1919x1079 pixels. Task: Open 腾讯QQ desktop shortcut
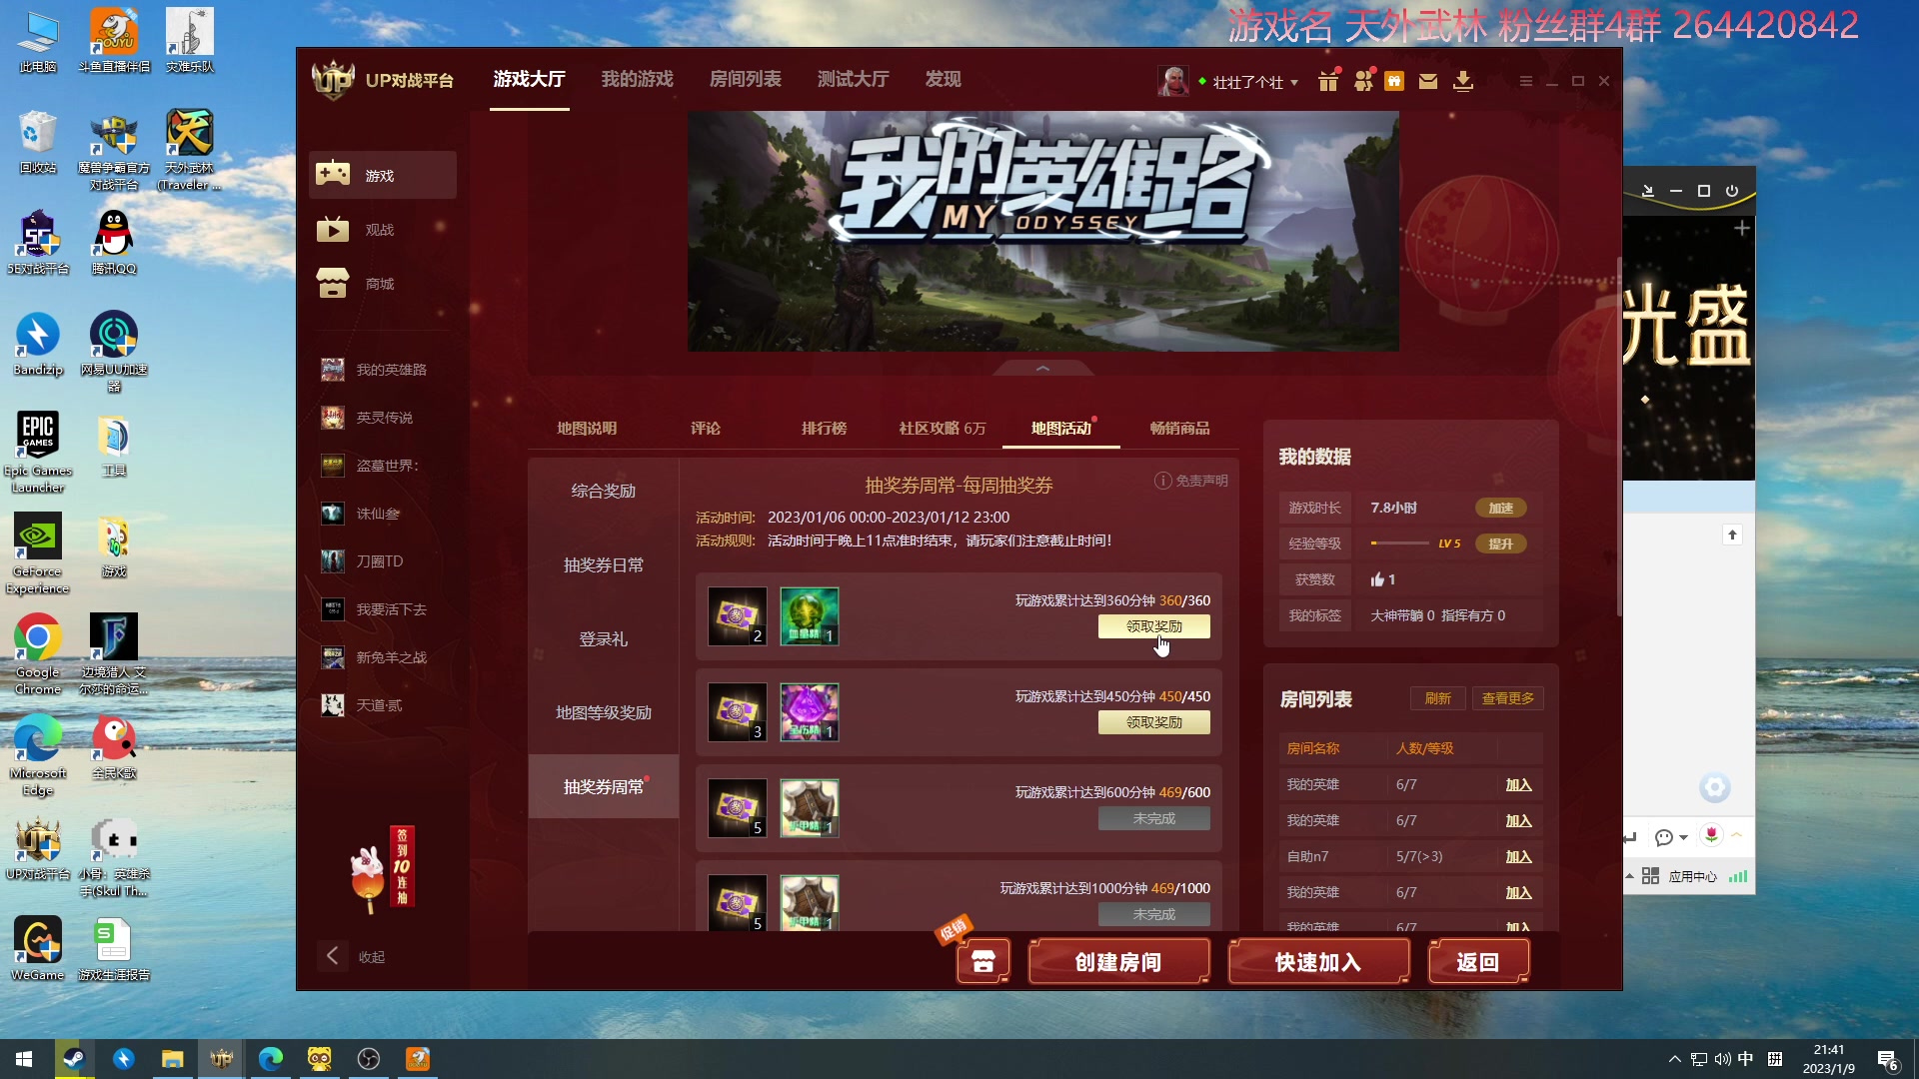tap(114, 243)
